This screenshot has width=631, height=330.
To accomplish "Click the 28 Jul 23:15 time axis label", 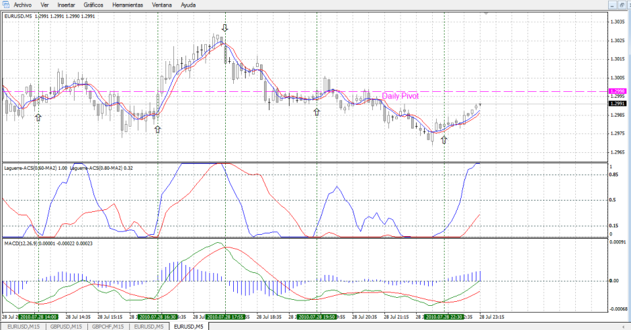I will [x=492, y=317].
